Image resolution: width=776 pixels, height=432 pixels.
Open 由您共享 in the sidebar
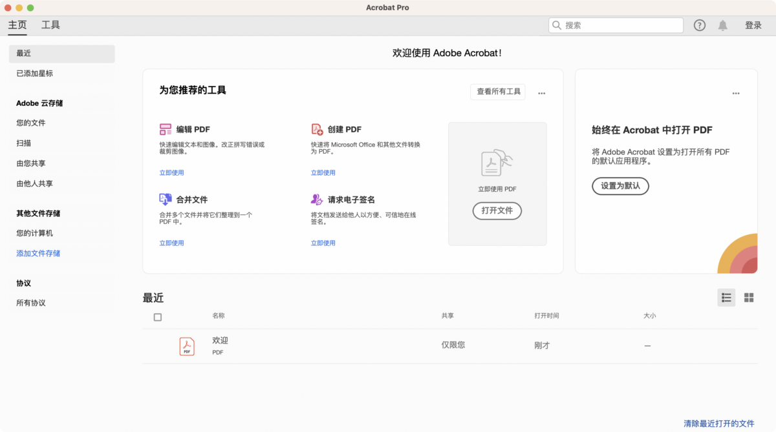[30, 163]
